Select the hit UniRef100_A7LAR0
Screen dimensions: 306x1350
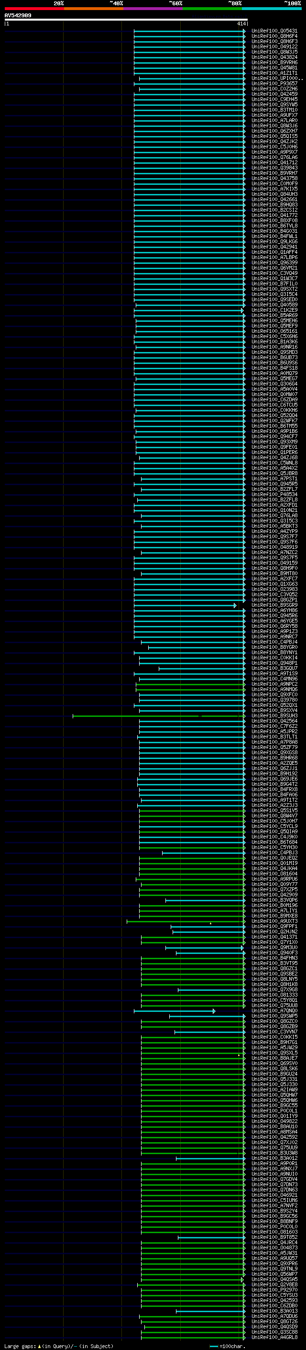click(274, 120)
